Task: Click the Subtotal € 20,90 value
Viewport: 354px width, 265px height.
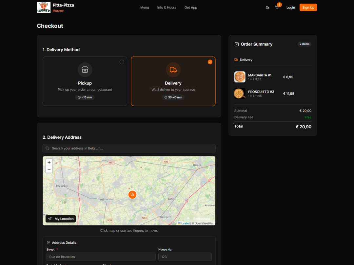Action: pyautogui.click(x=305, y=111)
